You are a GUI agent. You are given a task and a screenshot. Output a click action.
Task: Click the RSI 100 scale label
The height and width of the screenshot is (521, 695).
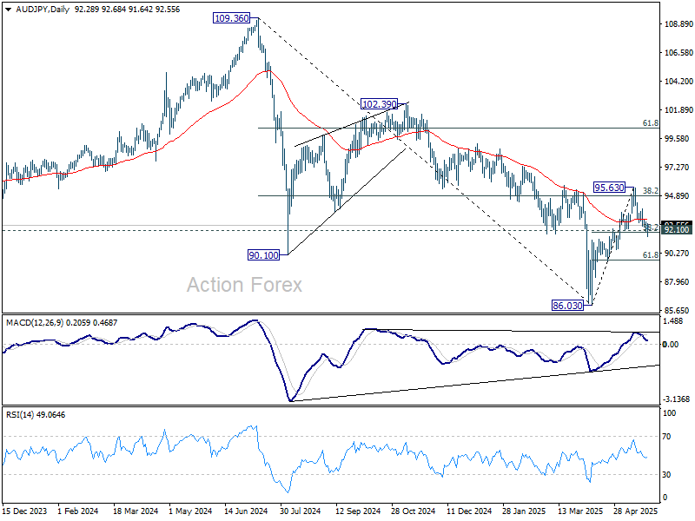coord(669,413)
